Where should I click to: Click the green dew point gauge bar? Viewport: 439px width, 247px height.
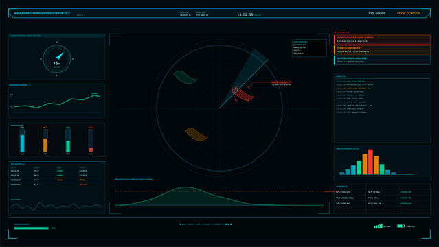[x=68, y=141]
